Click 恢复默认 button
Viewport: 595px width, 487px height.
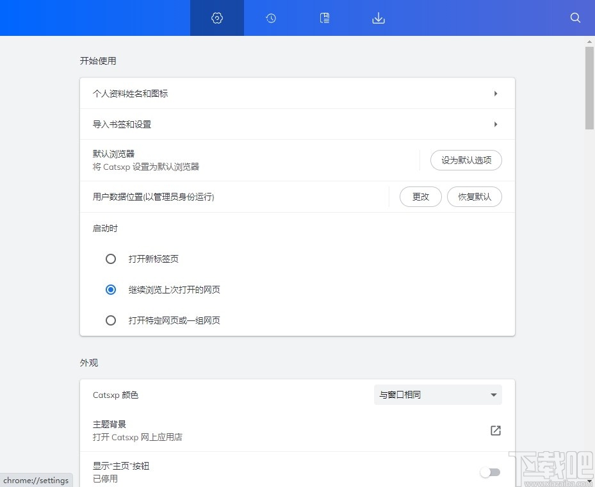(x=474, y=197)
